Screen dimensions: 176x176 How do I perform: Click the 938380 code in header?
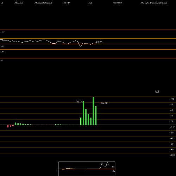pyautogui.click(x=118, y=3)
